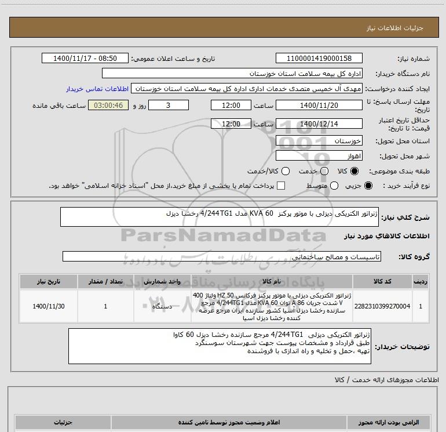Screen dimensions: 446x432
Task: Click the goods group field تاسیسات و مصالح ساختمانی
Action: 222,256
